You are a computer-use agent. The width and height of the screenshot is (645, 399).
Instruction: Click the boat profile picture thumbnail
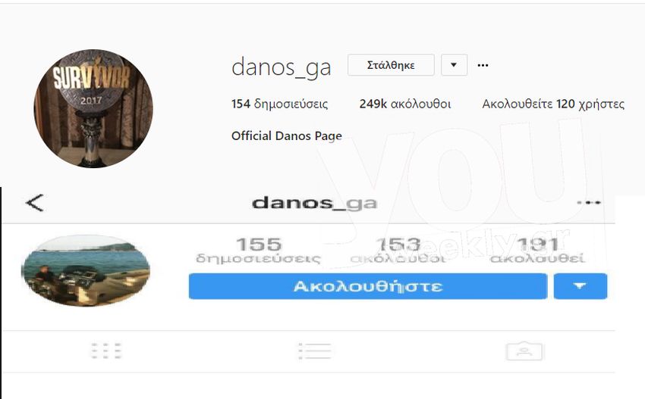(86, 271)
